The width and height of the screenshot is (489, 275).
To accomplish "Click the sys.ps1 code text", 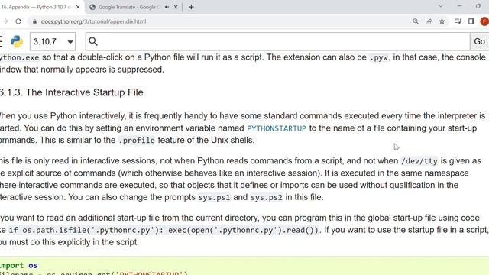I will tap(214, 198).
